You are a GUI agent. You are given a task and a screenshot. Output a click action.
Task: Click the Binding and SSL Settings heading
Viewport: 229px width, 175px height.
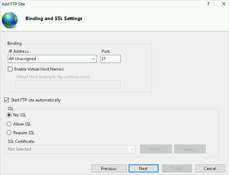tap(54, 19)
